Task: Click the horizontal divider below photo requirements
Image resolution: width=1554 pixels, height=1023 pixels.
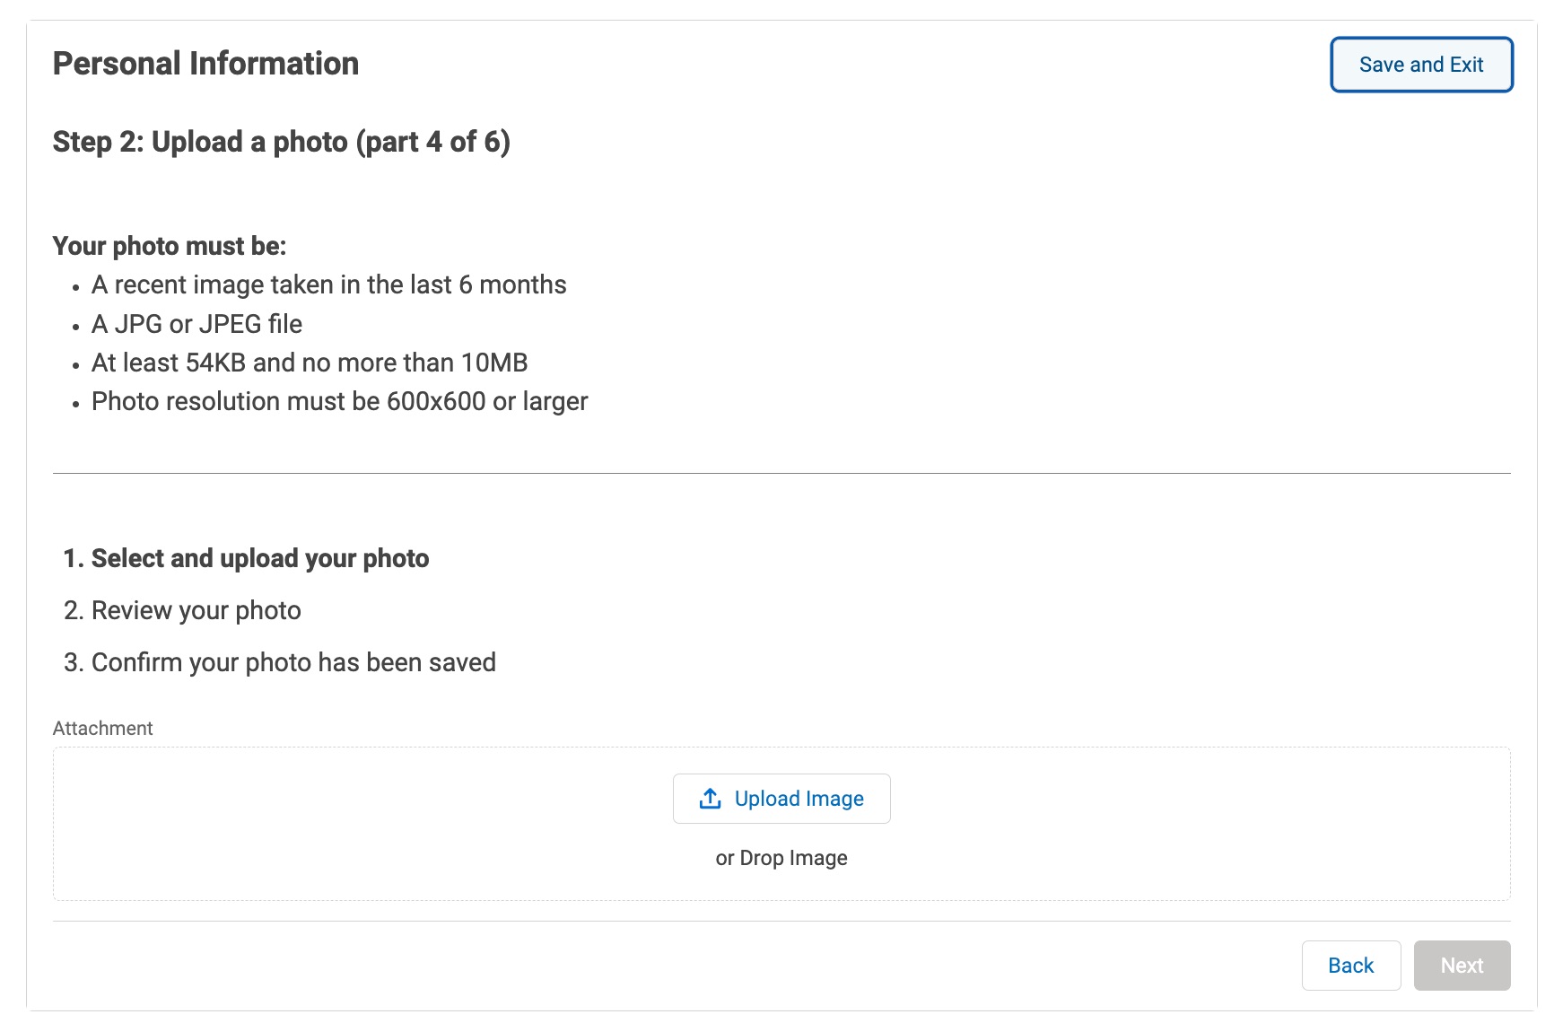Action: (781, 473)
